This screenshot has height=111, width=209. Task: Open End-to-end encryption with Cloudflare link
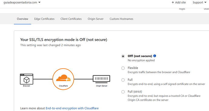(x=72, y=108)
